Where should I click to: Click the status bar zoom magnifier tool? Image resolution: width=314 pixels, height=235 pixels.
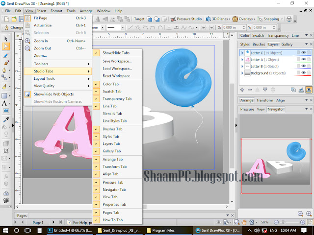point(237,222)
